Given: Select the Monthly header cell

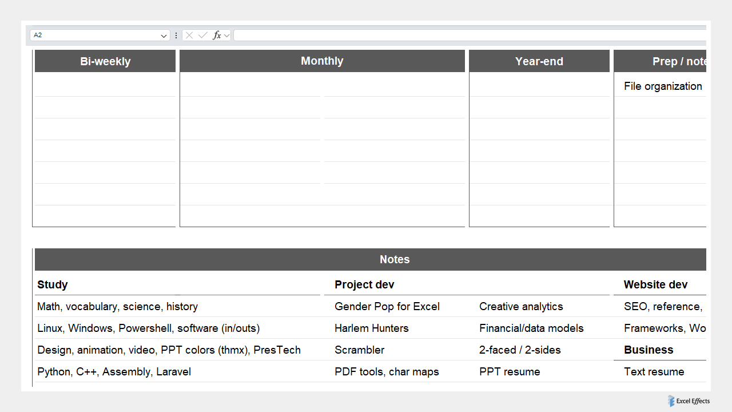Looking at the screenshot, I should [322, 61].
